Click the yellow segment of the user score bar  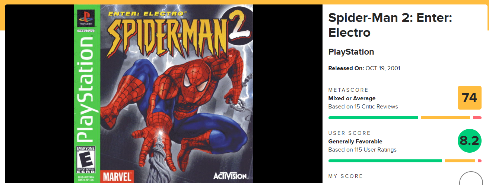pos(460,161)
